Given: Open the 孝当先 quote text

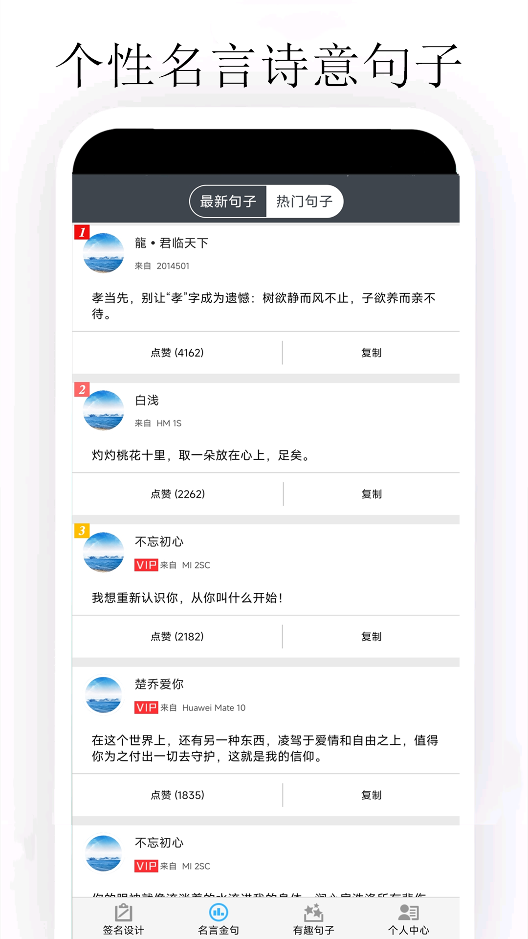Looking at the screenshot, I should click(264, 306).
